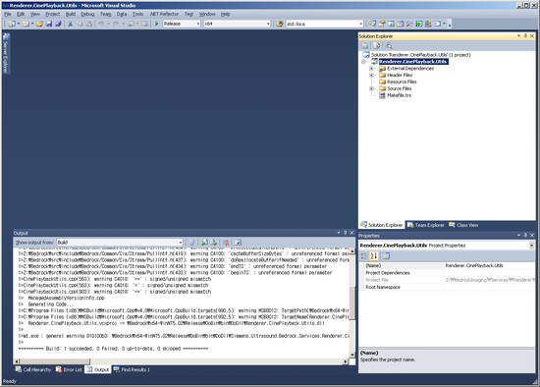Click the Add New Item toolbar icon
Screen dimensions: 540x387
[26, 24]
